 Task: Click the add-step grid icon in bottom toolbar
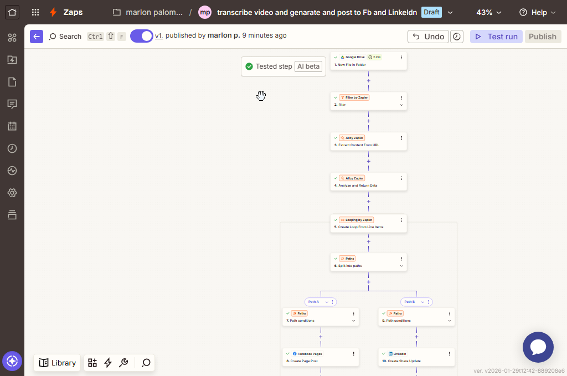click(92, 363)
